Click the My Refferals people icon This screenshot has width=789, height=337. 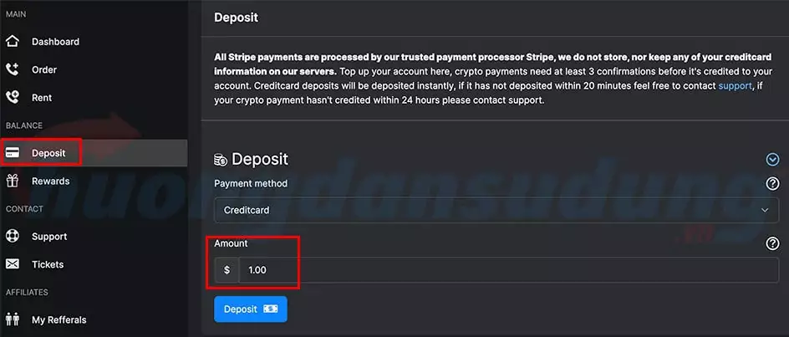click(x=13, y=320)
